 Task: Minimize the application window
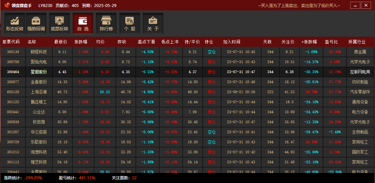[x=355, y=5]
